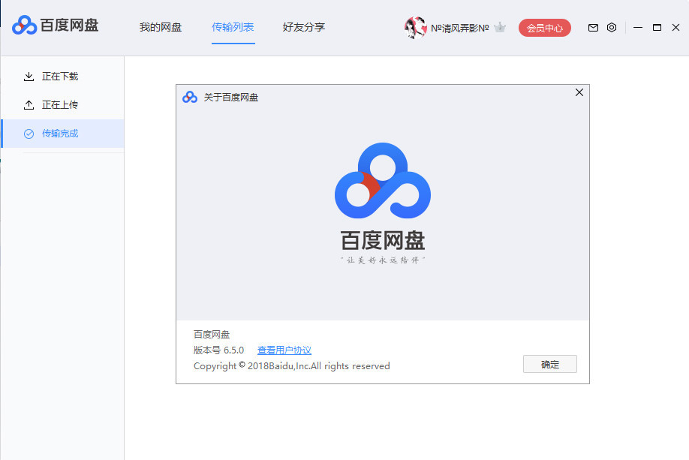Close the 关于百度网盘 dialog
The image size is (689, 460).
tap(579, 92)
